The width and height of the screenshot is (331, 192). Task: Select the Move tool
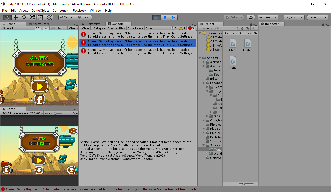(15, 17)
